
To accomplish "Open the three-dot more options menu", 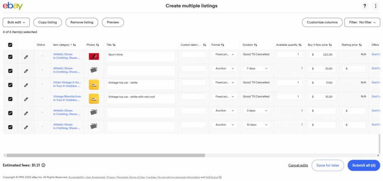I will [x=376, y=6].
